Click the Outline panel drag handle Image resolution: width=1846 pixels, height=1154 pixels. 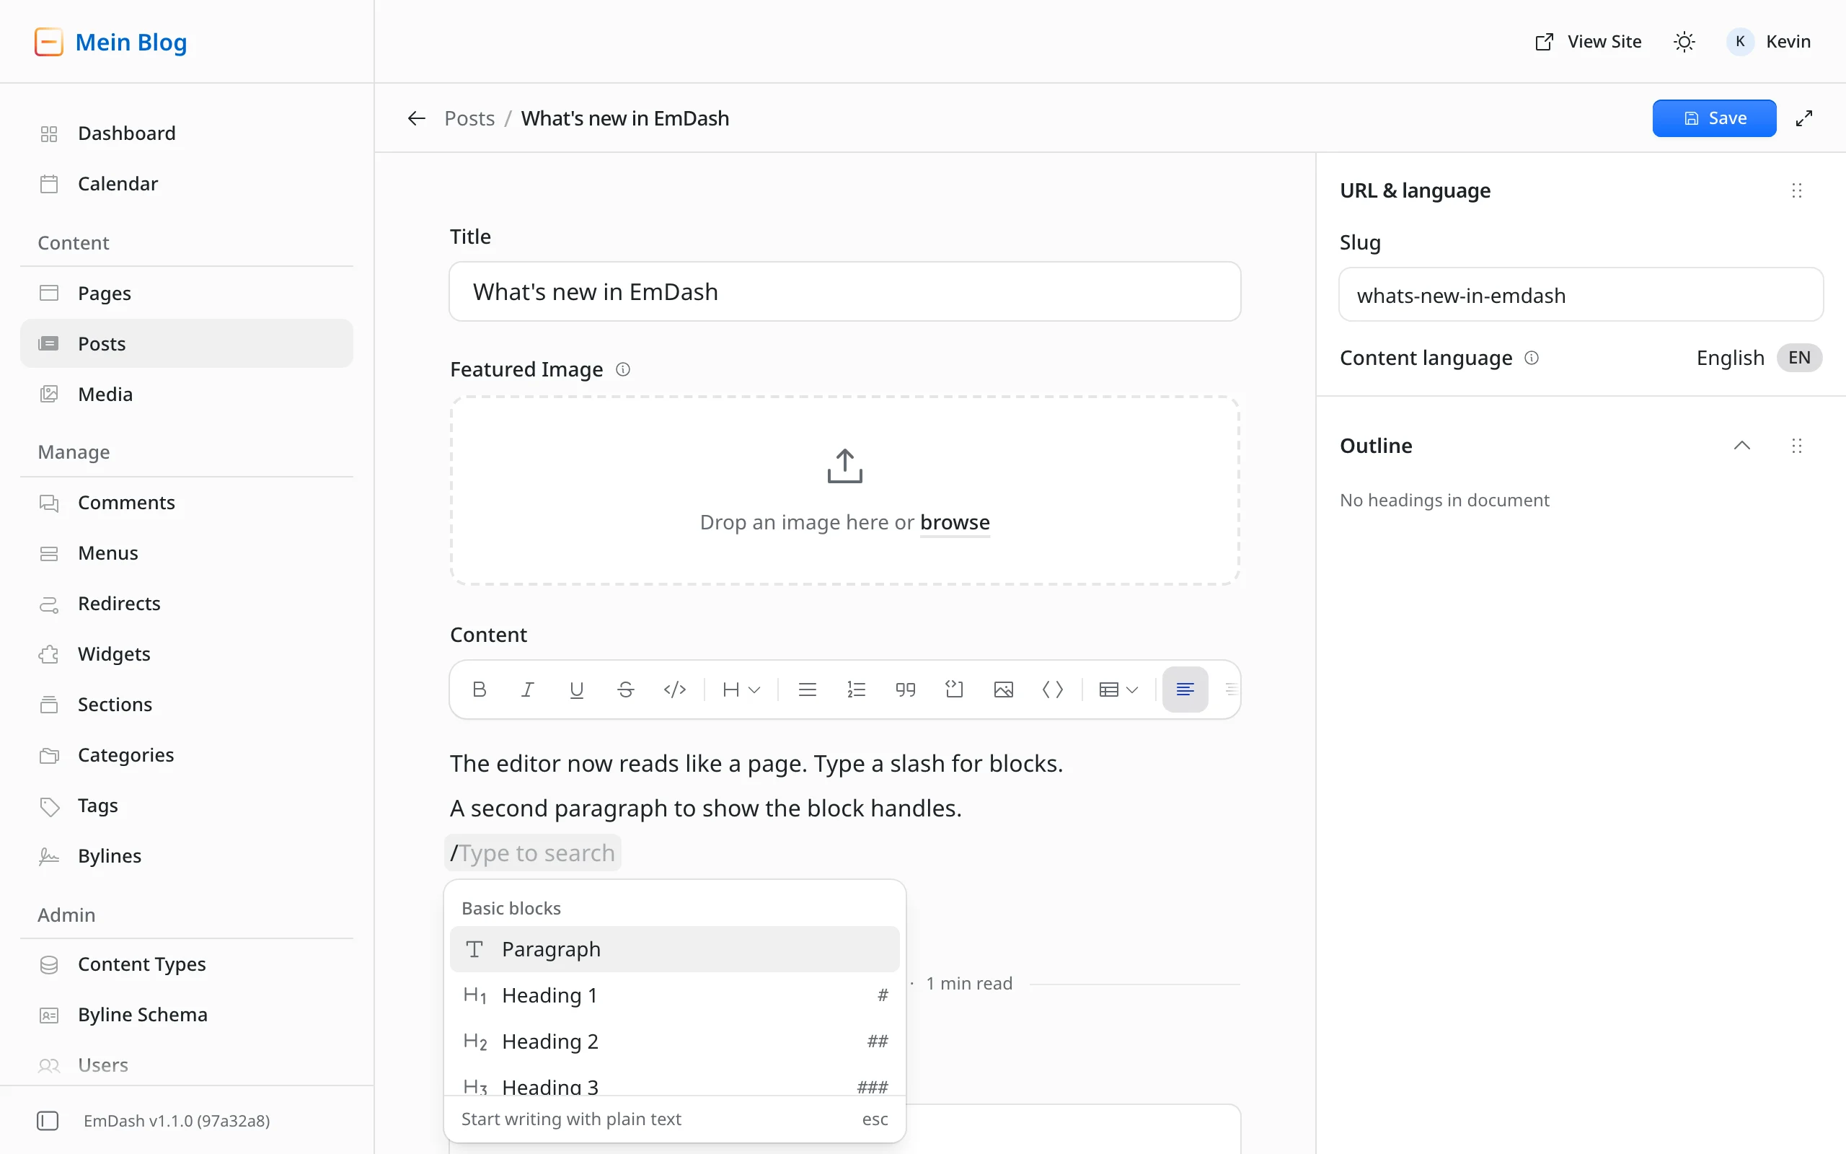pyautogui.click(x=1796, y=445)
